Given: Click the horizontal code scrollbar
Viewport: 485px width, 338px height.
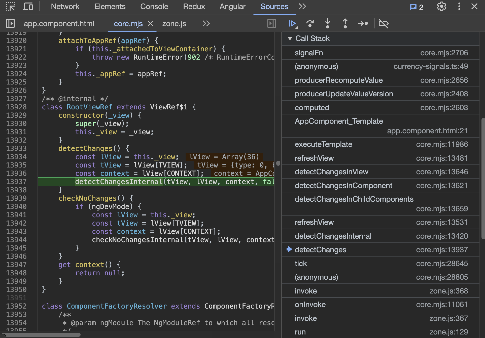Looking at the screenshot, I should [x=42, y=335].
